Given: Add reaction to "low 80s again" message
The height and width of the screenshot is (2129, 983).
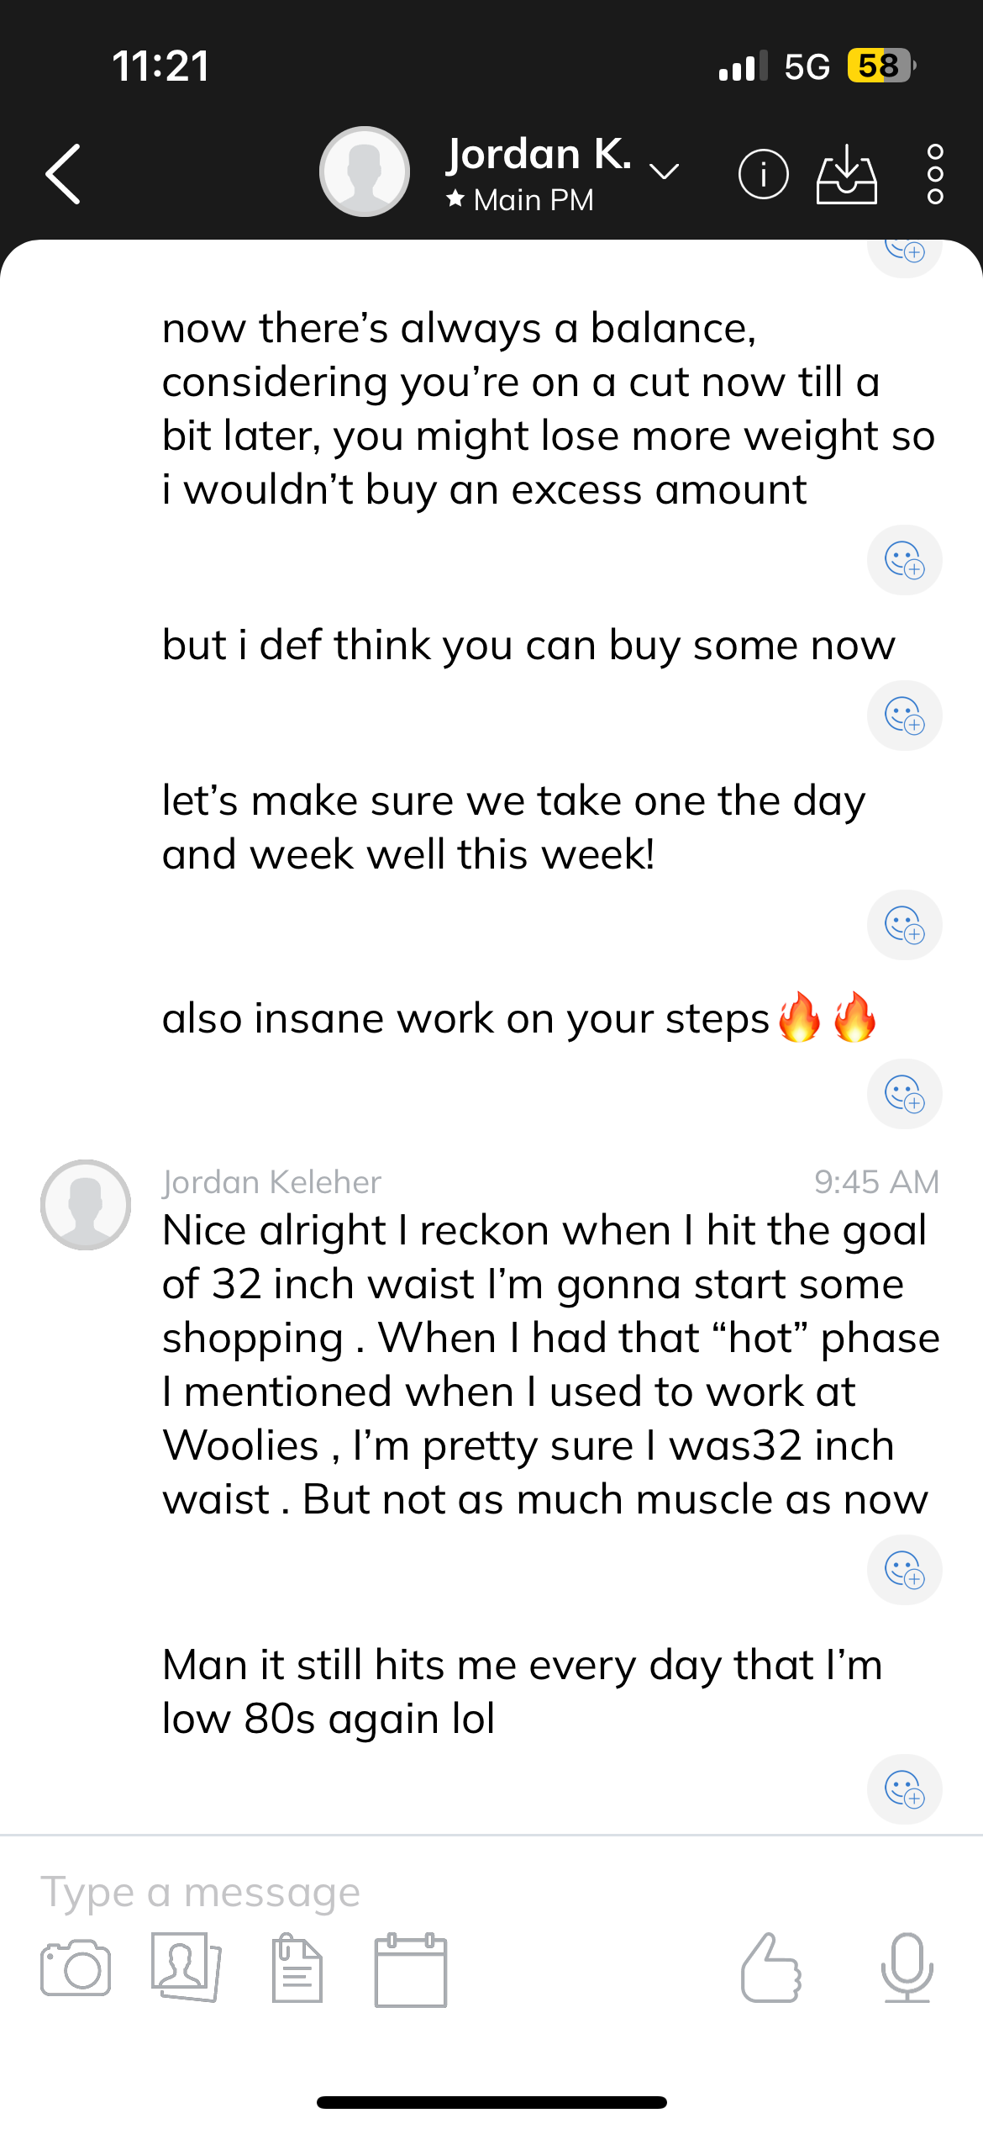Looking at the screenshot, I should pos(904,1788).
